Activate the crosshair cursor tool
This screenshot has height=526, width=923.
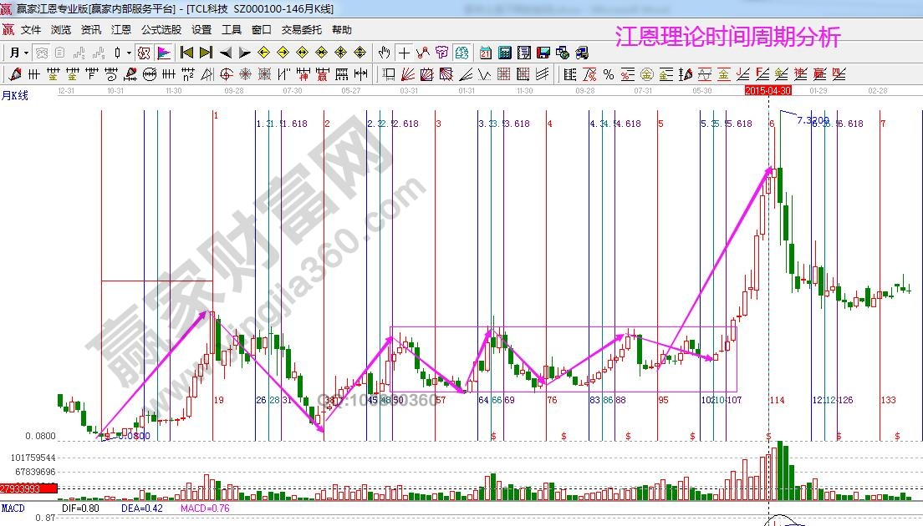point(404,53)
